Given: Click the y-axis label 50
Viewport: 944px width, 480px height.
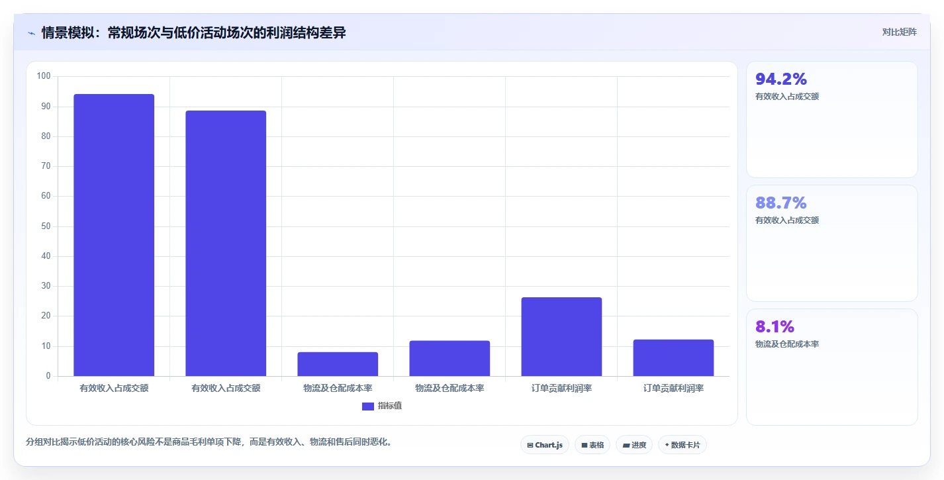Looking at the screenshot, I should point(46,226).
